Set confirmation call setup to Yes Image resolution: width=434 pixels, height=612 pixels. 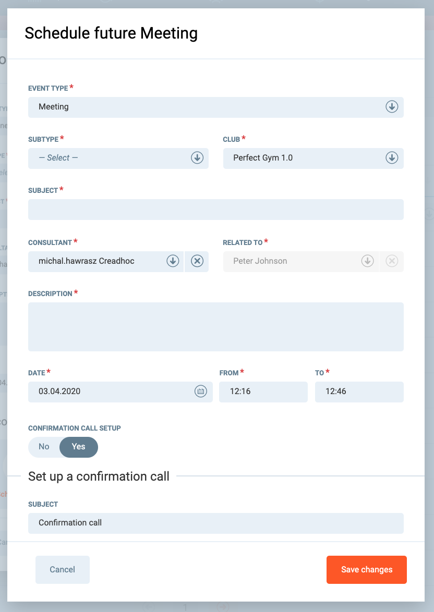[x=78, y=447]
